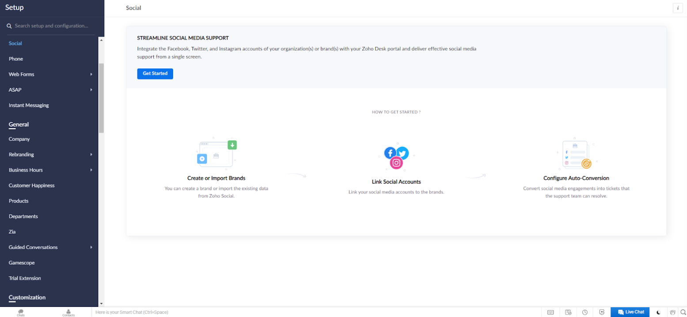Click the info icon at top right
The image size is (687, 317).
(677, 8)
